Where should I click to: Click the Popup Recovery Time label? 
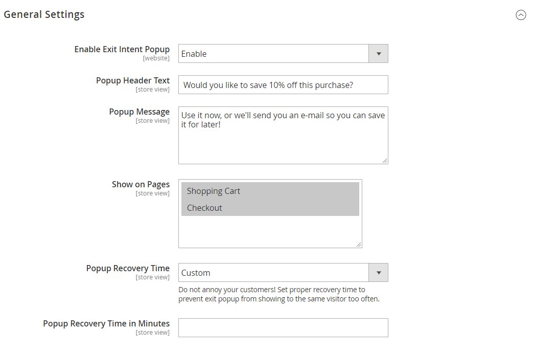(128, 268)
